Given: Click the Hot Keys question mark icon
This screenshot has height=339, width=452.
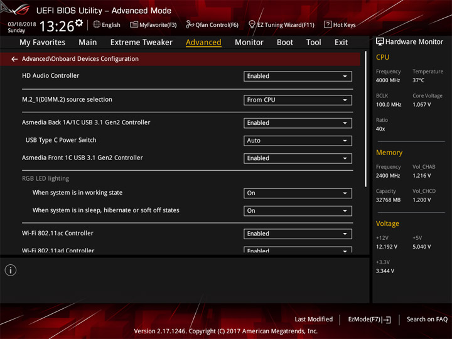Looking at the screenshot, I should pyautogui.click(x=328, y=24).
